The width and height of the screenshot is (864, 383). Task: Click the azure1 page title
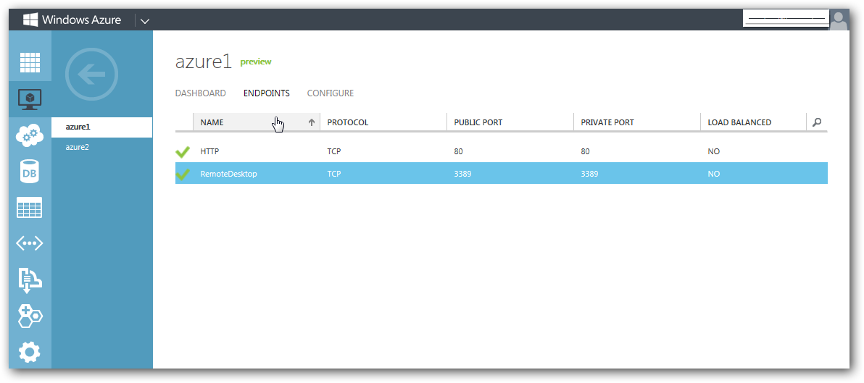pos(204,62)
